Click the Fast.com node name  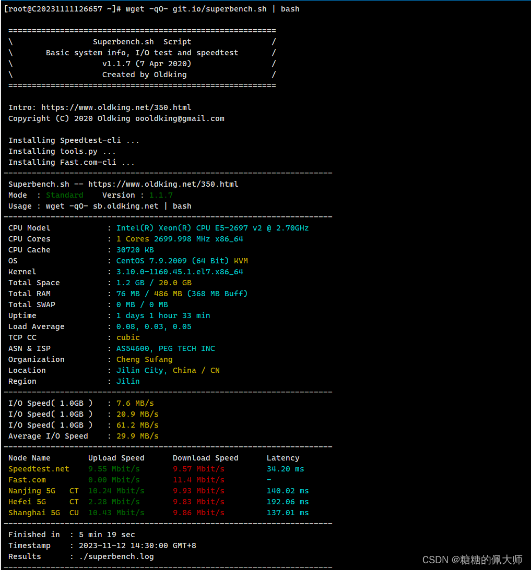pos(27,480)
